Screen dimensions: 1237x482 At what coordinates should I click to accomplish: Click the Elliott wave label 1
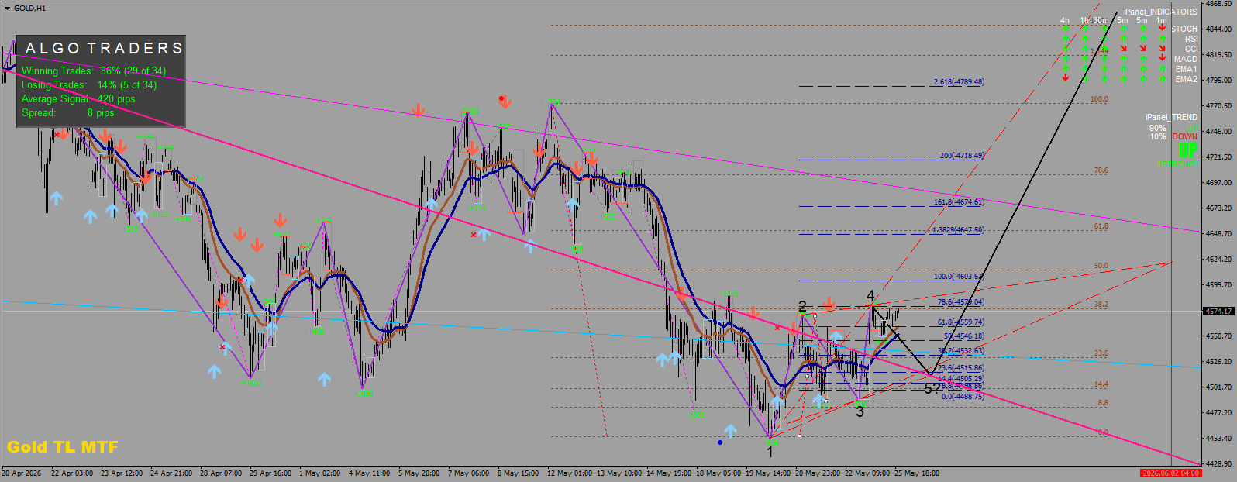770,453
